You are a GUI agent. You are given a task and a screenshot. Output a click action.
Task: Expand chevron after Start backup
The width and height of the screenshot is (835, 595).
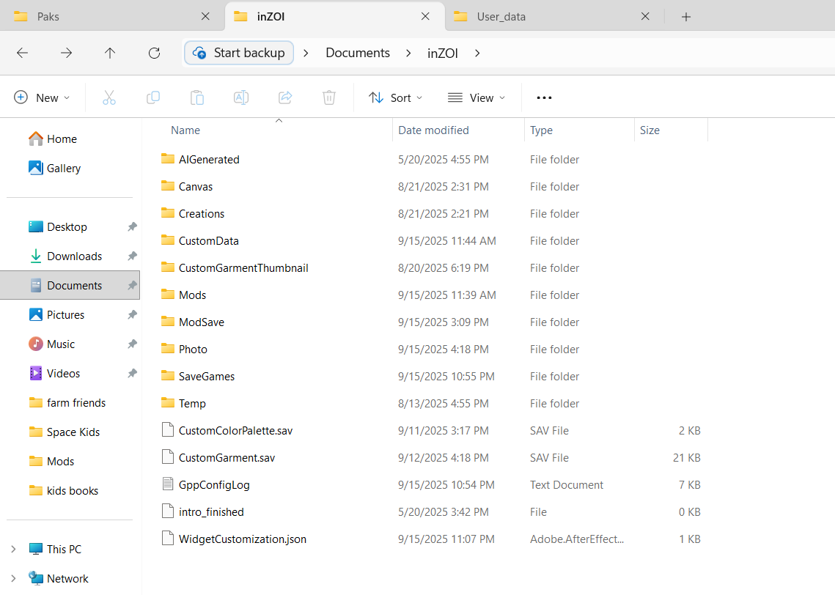point(306,53)
